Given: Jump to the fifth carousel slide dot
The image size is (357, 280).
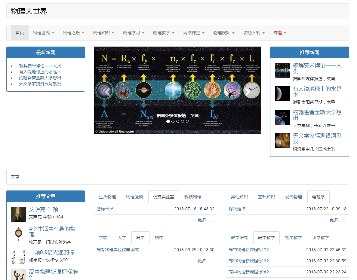Looking at the screenshot, I should (187, 121).
